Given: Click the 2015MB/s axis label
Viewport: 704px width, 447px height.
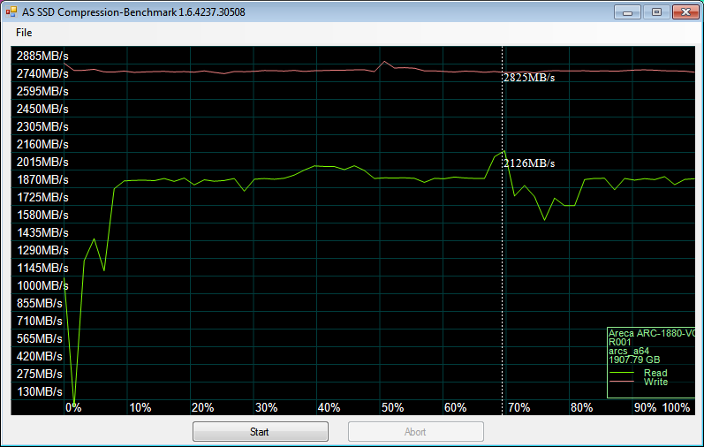Looking at the screenshot, I should click(x=42, y=163).
